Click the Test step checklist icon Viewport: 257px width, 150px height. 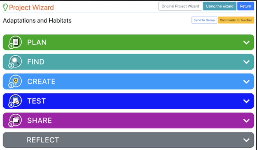pyautogui.click(x=15, y=101)
